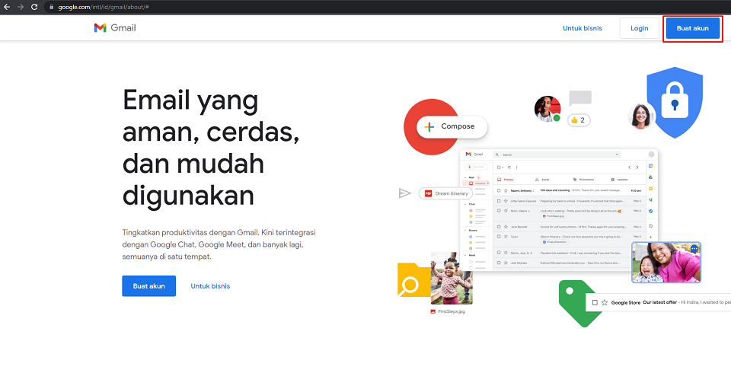Open the header Untuk bisnis link
The image size is (731, 373).
[x=583, y=28]
